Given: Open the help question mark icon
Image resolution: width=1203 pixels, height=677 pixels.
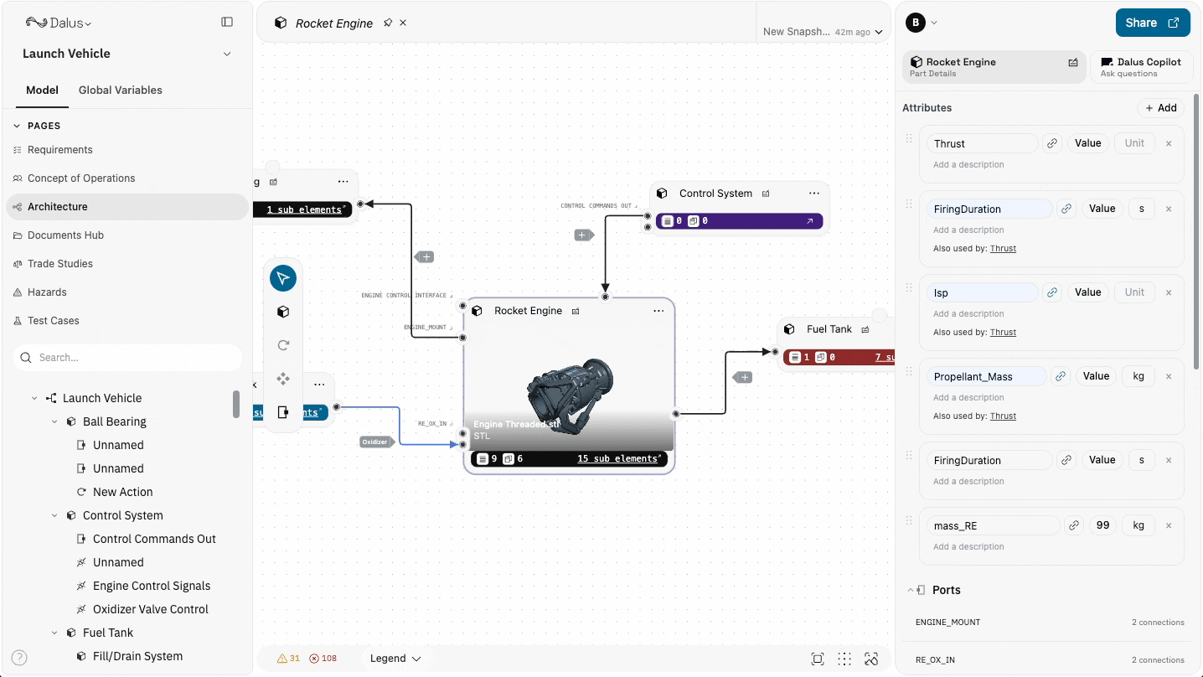Looking at the screenshot, I should pyautogui.click(x=19, y=658).
